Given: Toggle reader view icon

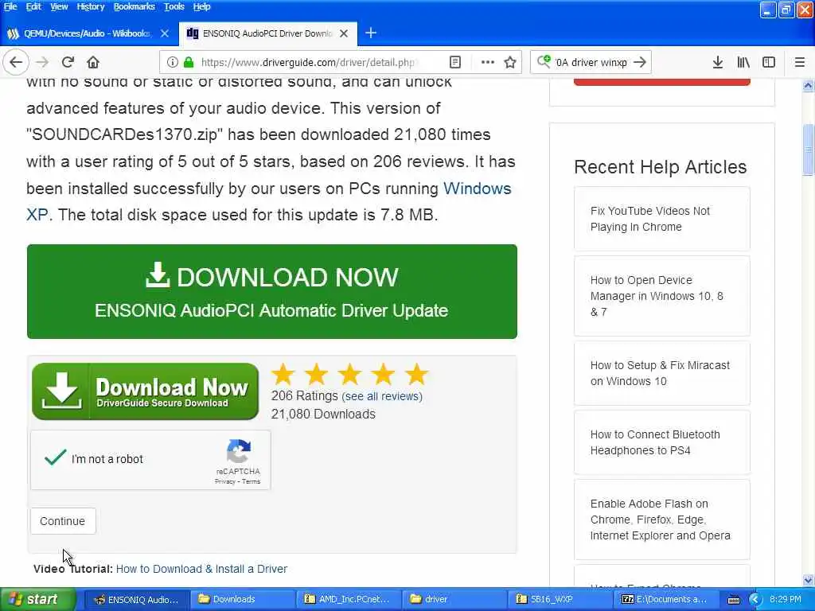Looking at the screenshot, I should coord(454,62).
